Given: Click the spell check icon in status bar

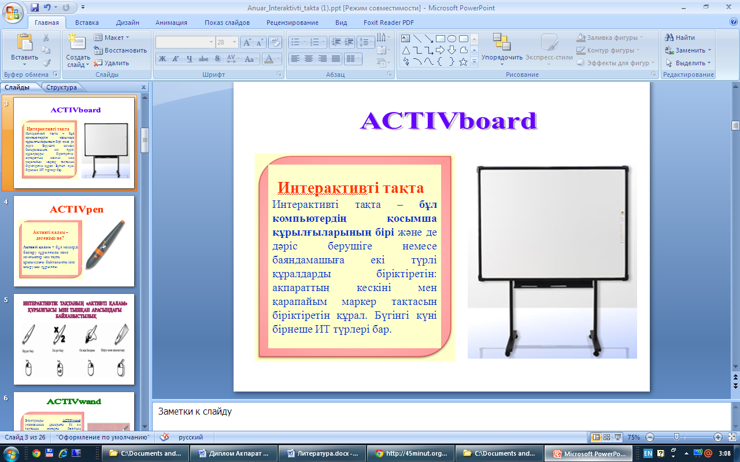Looking at the screenshot, I should tap(164, 437).
